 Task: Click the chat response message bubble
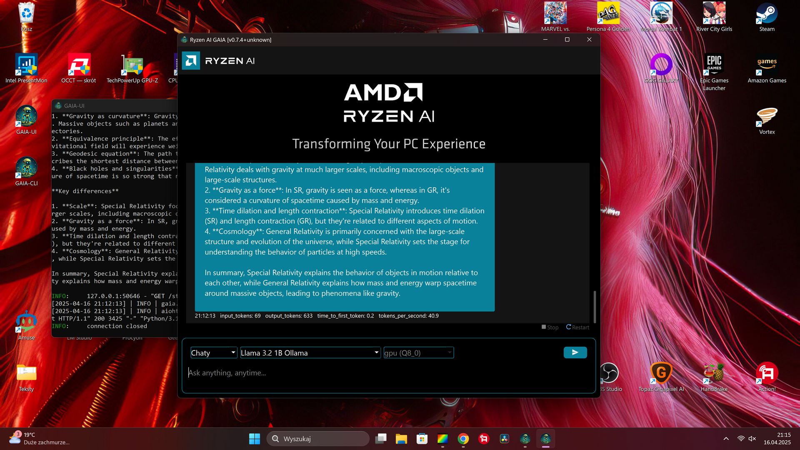345,237
